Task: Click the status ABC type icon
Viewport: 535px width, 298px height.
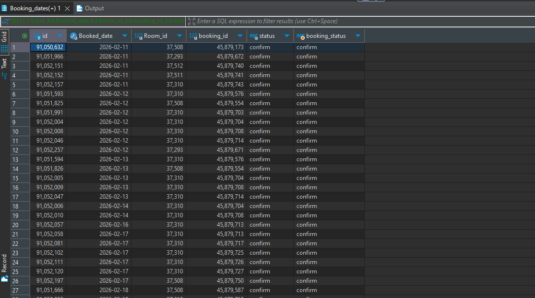Action: click(x=254, y=36)
